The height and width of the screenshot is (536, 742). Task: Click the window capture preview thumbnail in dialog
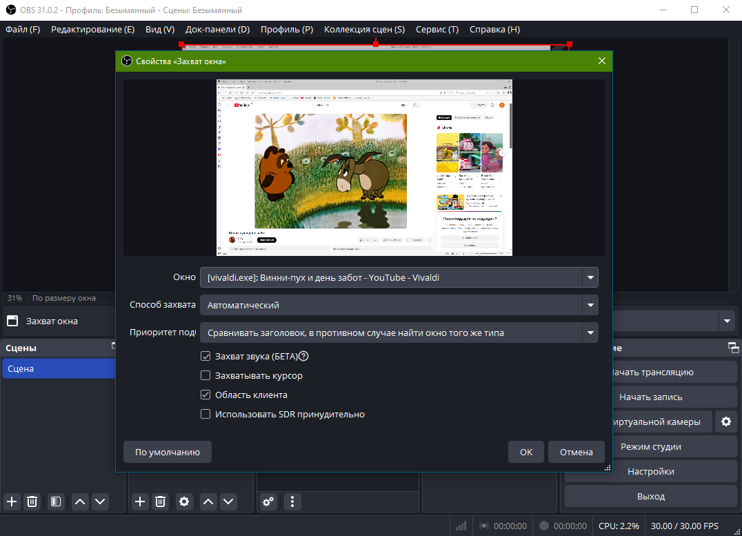[364, 168]
